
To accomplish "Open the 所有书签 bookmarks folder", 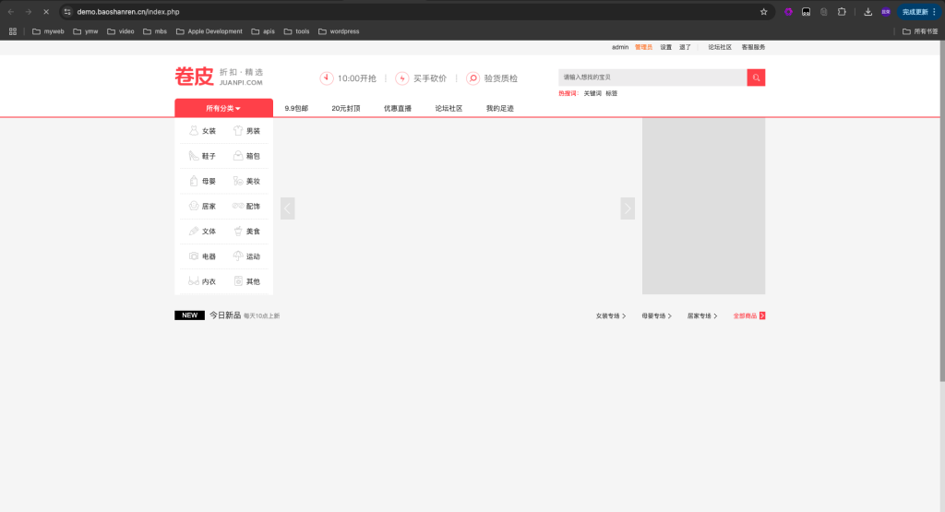I will pos(920,31).
